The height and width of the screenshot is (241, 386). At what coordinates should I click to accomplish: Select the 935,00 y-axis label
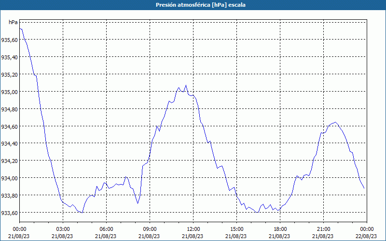[9, 92]
